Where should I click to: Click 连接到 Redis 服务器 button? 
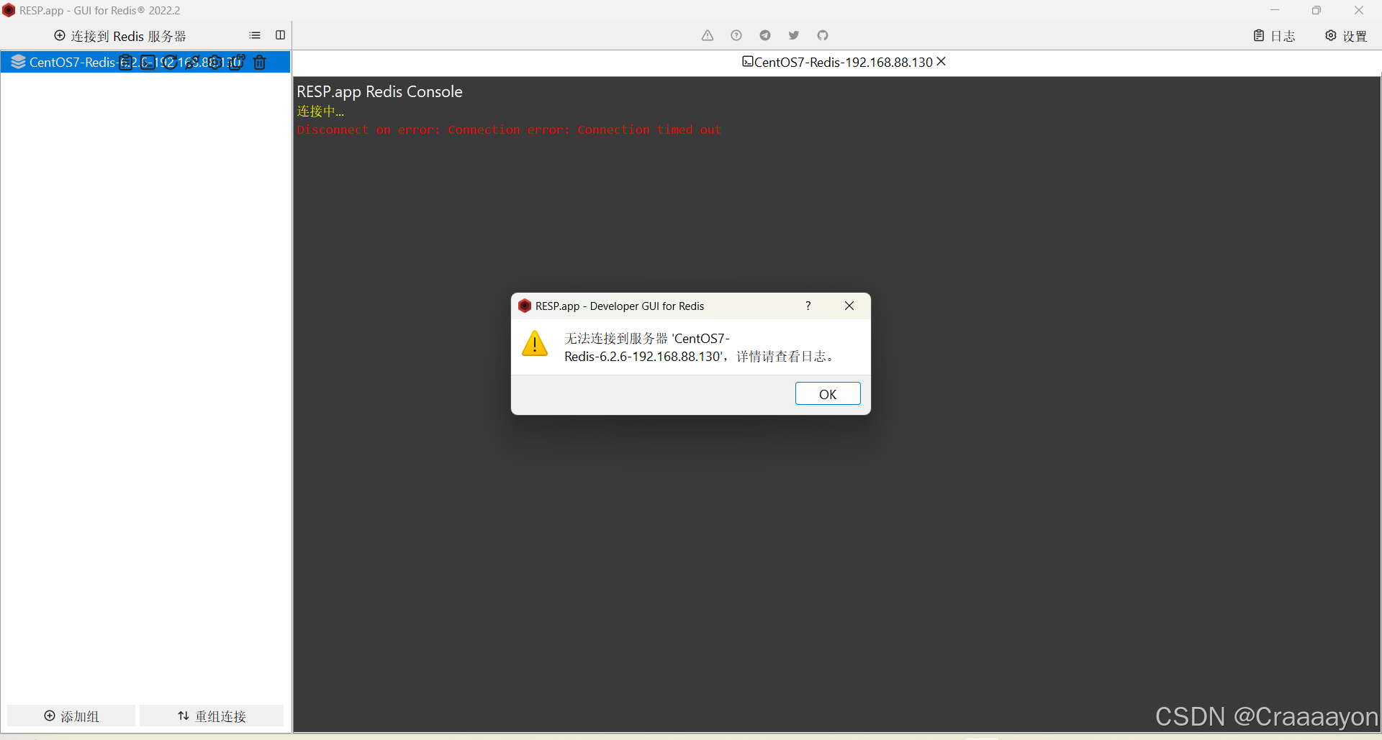click(120, 36)
